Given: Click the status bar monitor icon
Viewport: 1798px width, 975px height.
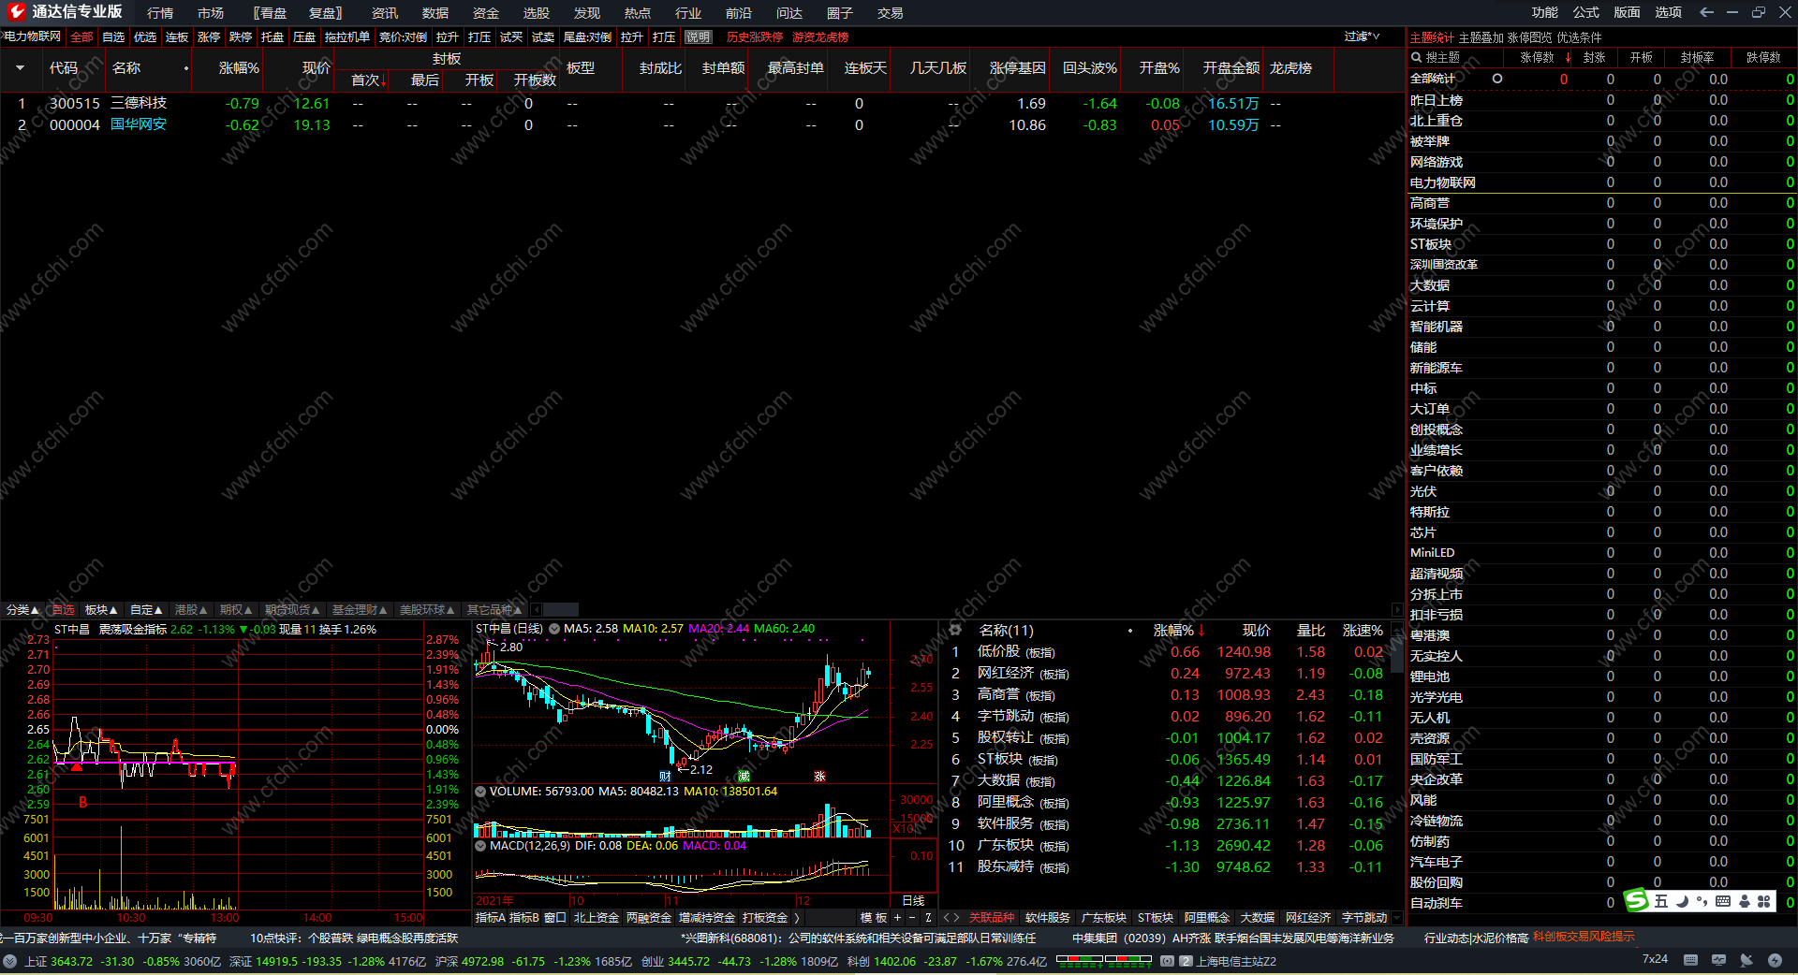Looking at the screenshot, I should point(1718,960).
